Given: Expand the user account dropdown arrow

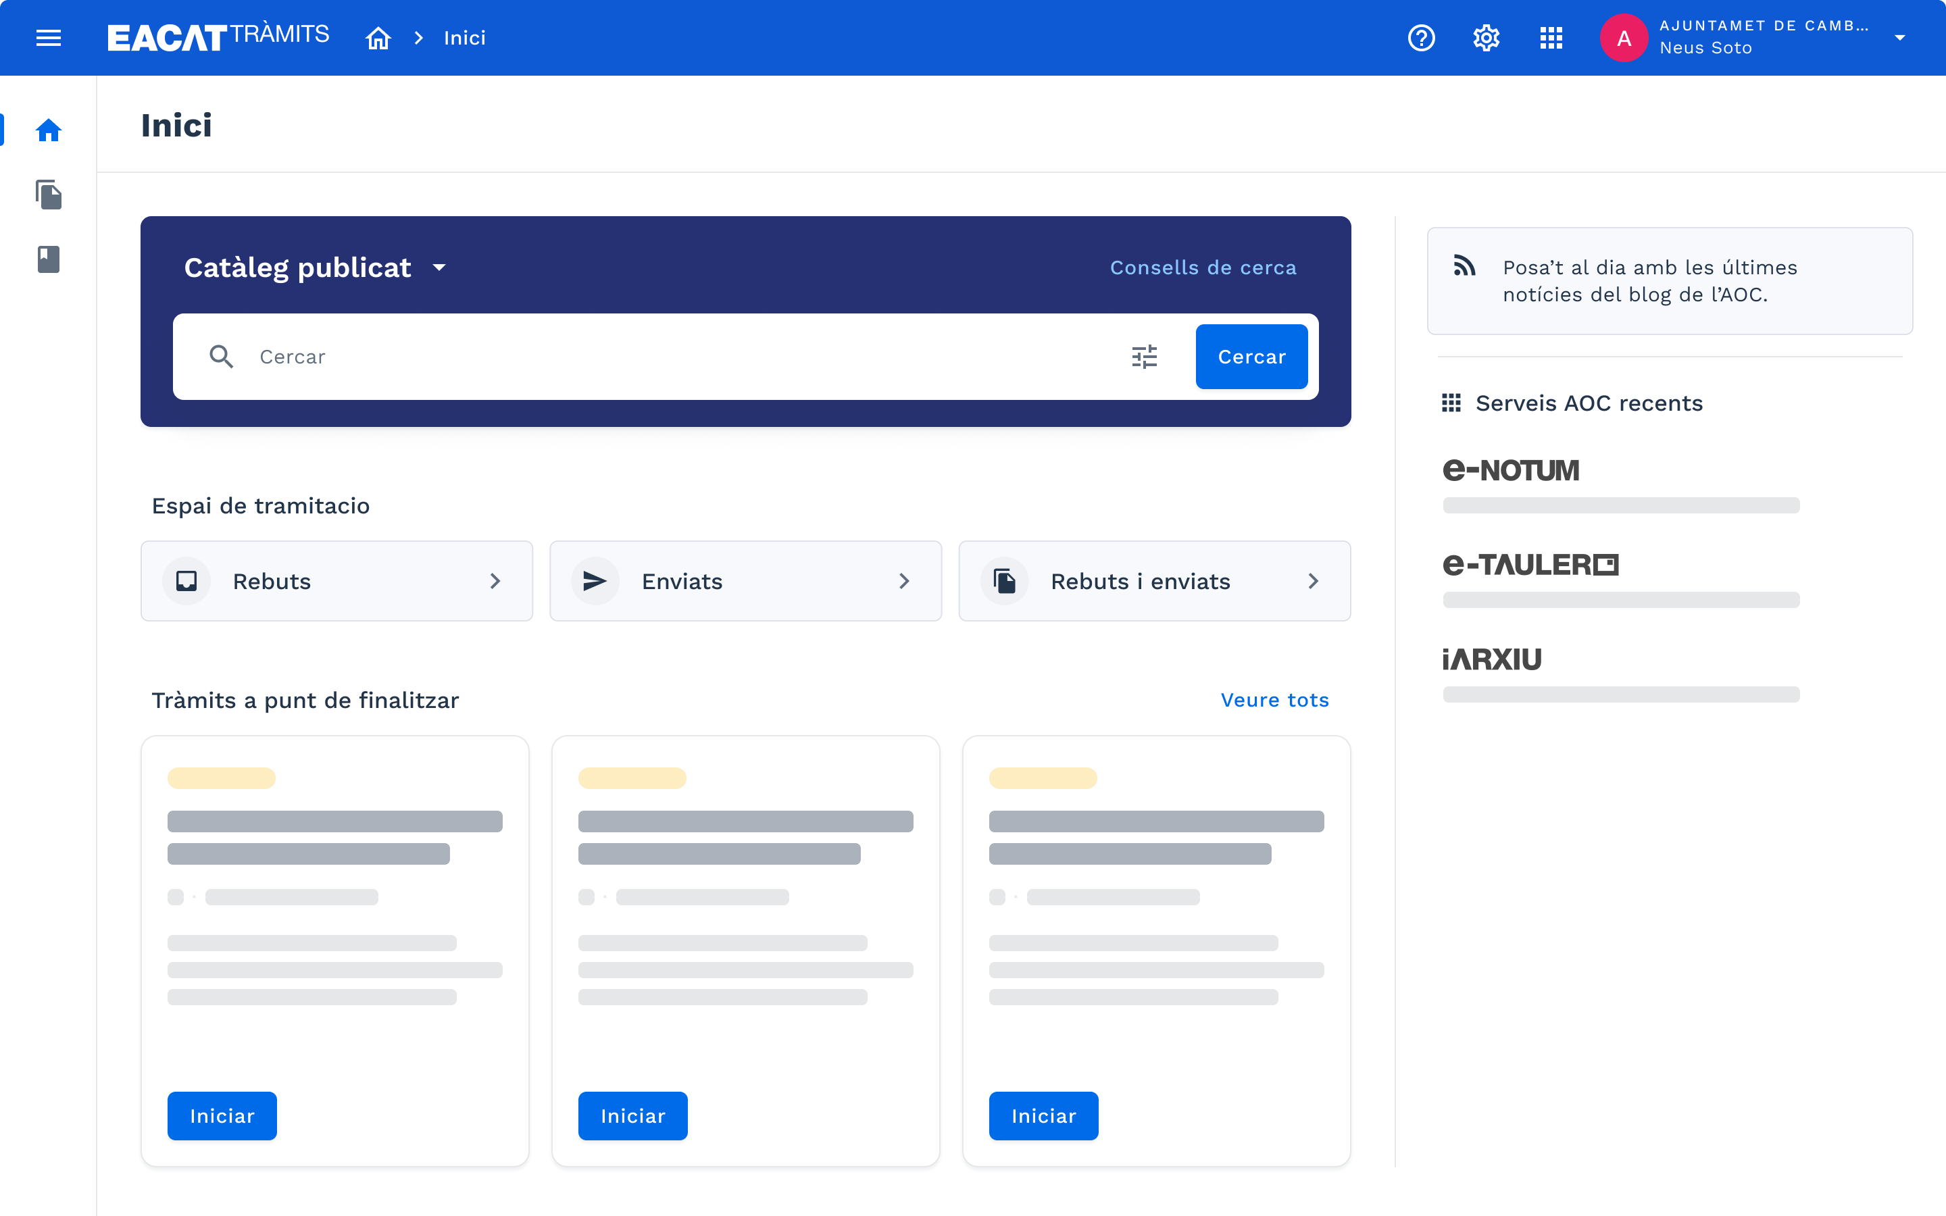Looking at the screenshot, I should [1899, 38].
